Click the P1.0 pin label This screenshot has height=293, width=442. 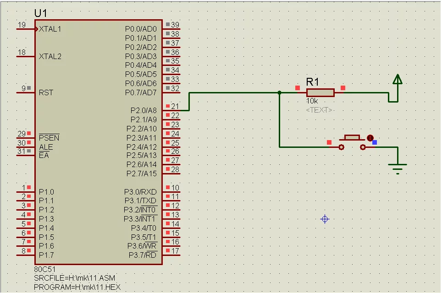(x=46, y=192)
